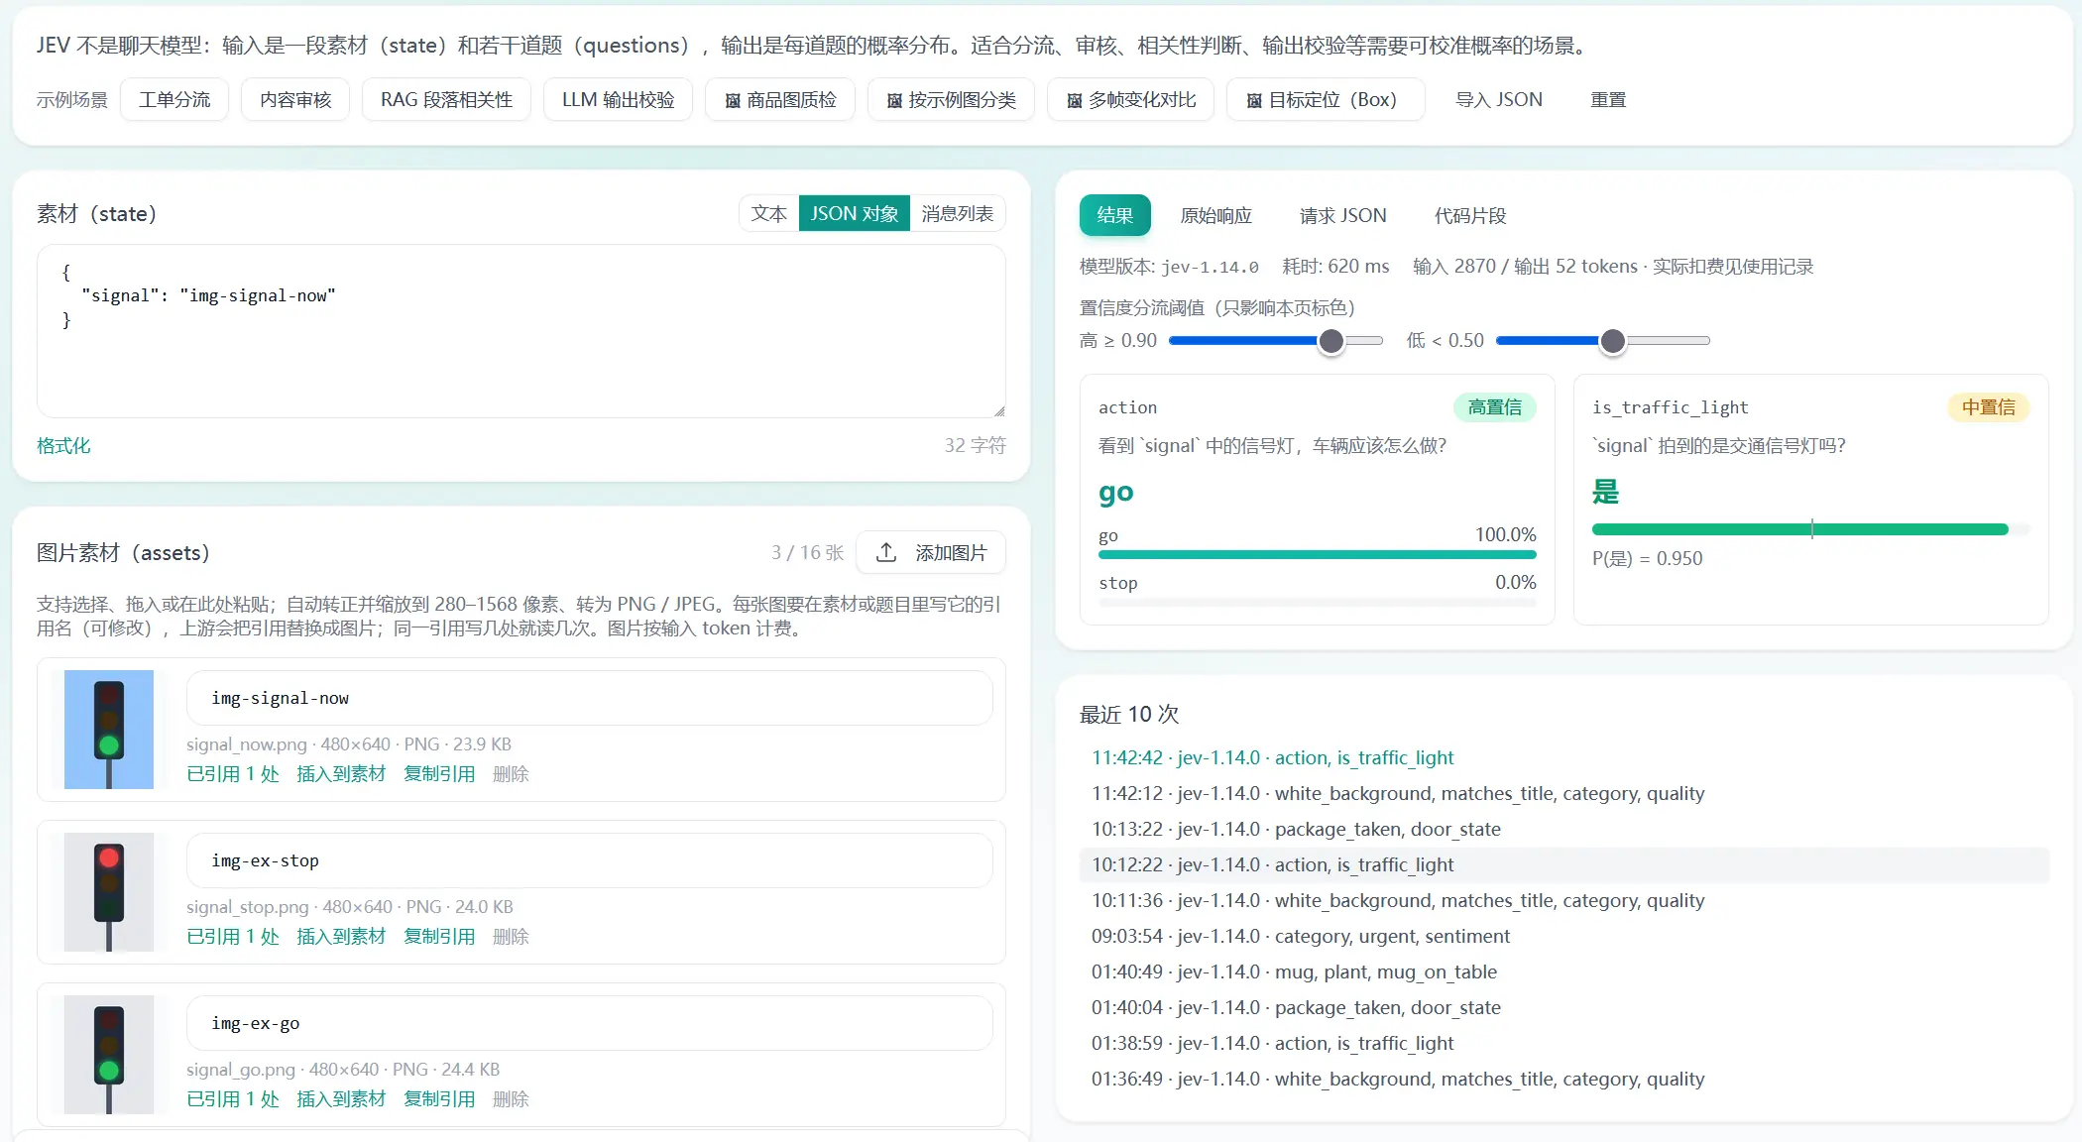Switch state input mode to 消息列表
The image size is (2082, 1142).
[x=957, y=213]
